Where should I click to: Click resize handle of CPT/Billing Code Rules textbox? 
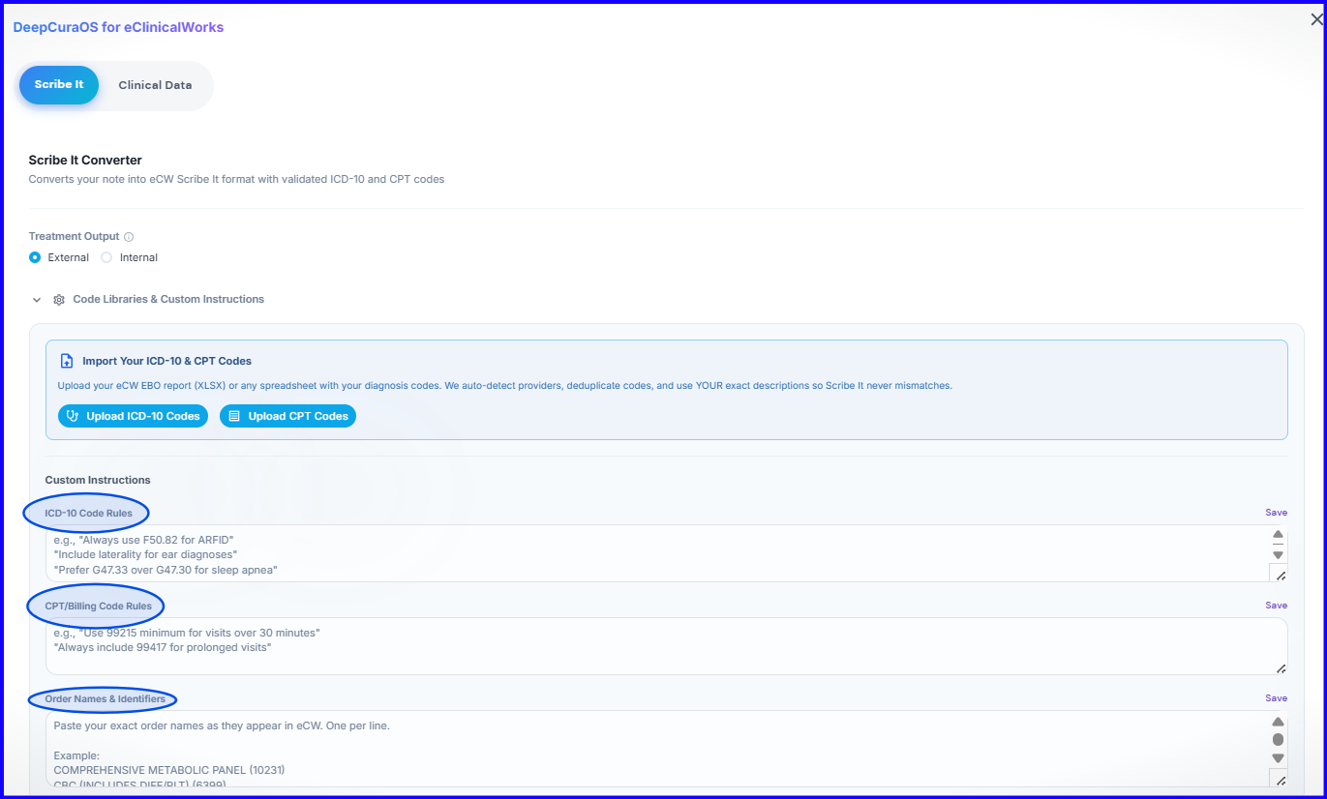[x=1281, y=667]
